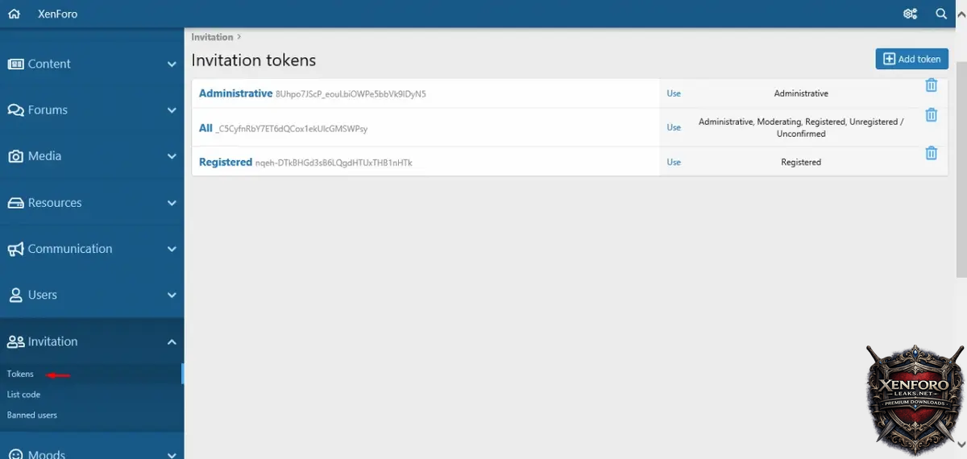Open the Banned users submenu item
This screenshot has height=459, width=967.
(32, 416)
